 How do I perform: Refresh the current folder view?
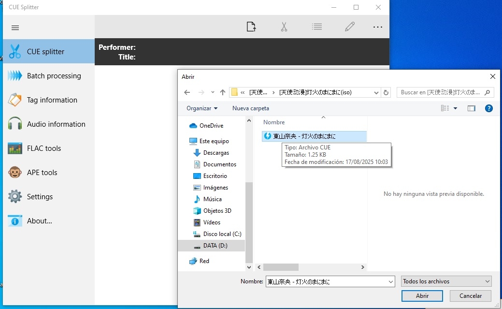386,93
